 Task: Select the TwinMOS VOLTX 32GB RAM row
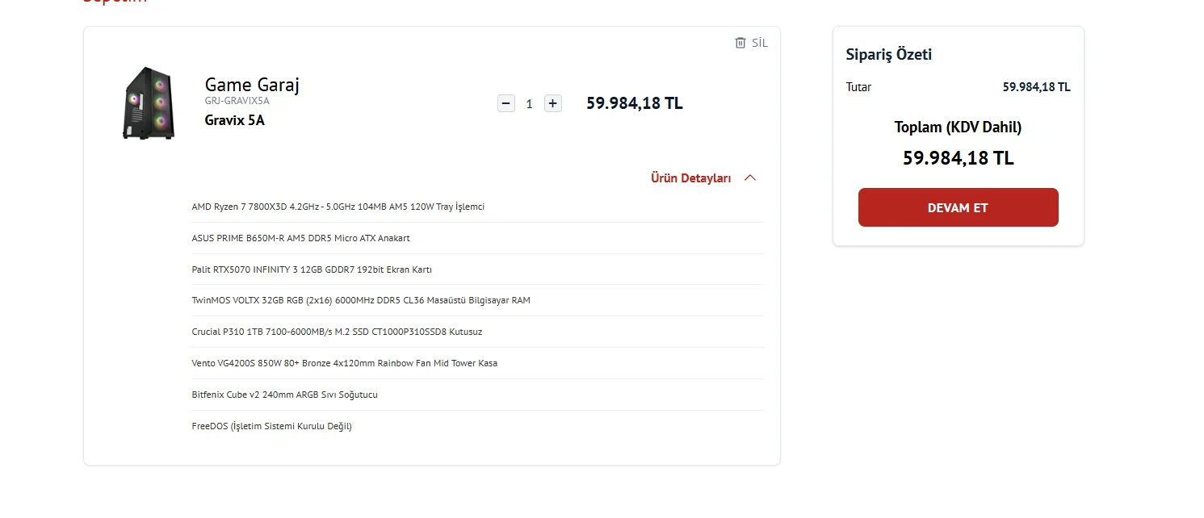[360, 300]
